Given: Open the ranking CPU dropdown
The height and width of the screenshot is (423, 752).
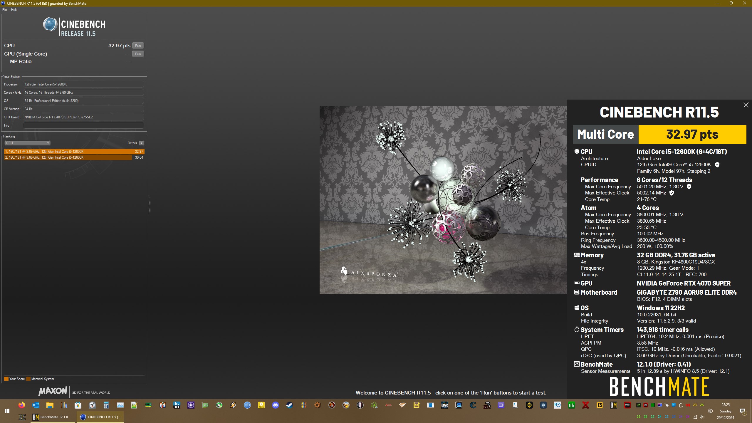Looking at the screenshot, I should point(27,143).
